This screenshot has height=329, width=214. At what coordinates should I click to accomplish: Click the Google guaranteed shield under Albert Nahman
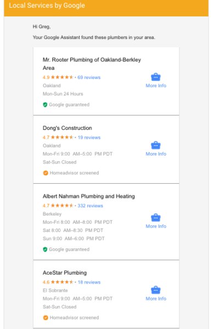tap(45, 249)
